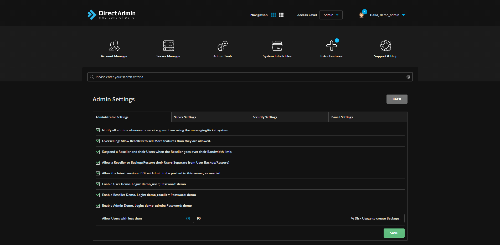
Task: Toggle latest DirectAdmin version push checkbox
Action: point(98,173)
